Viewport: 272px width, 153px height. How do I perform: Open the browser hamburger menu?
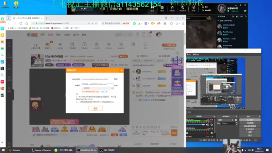183,23
